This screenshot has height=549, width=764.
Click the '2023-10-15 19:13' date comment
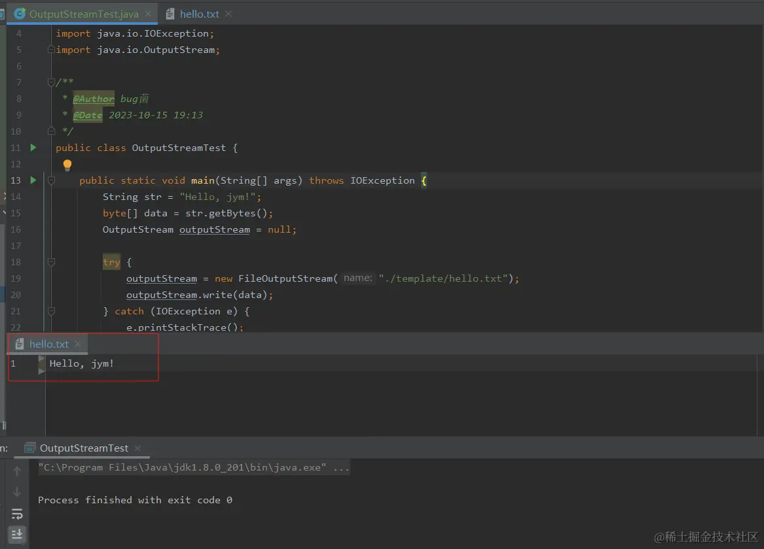[156, 115]
